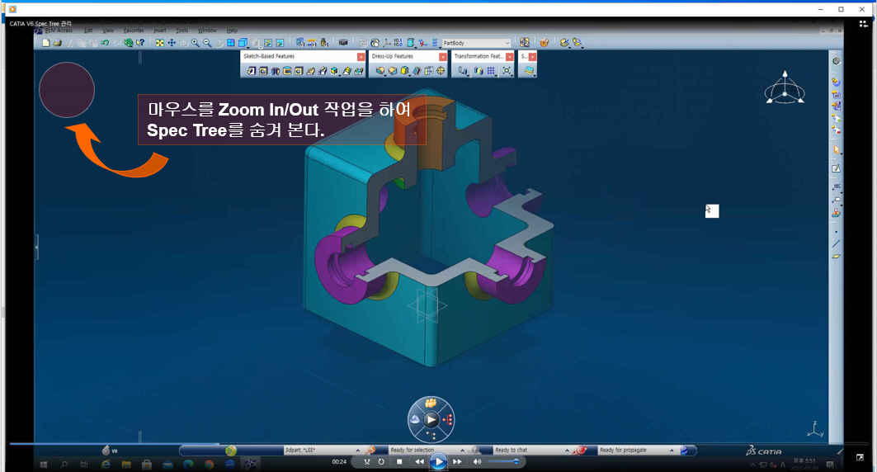Click the New document icon
This screenshot has height=472, width=877.
tap(46, 43)
